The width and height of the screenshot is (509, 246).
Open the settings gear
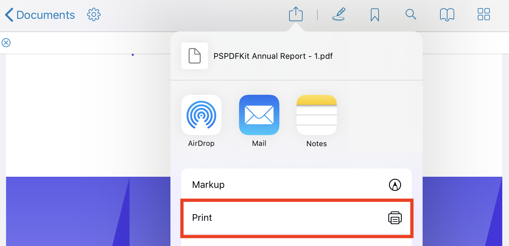pos(94,15)
